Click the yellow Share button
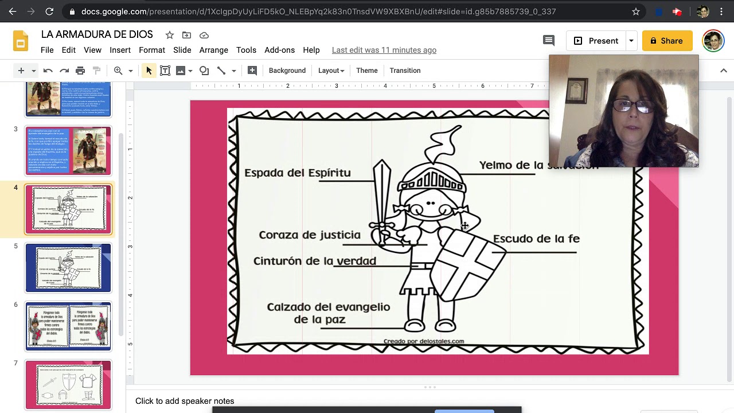This screenshot has width=734, height=413. coord(667,41)
